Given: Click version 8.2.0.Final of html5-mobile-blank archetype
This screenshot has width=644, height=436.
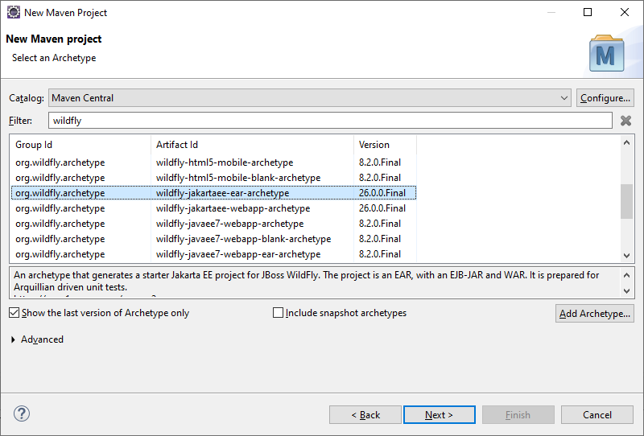Looking at the screenshot, I should click(x=379, y=178).
